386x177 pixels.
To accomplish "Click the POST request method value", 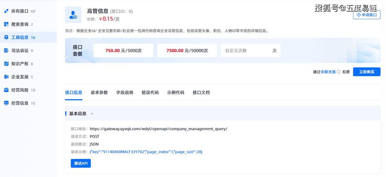I will tap(95, 136).
